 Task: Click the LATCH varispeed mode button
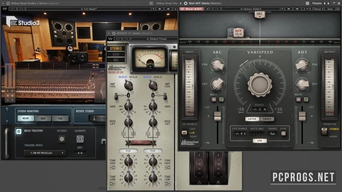(252, 119)
